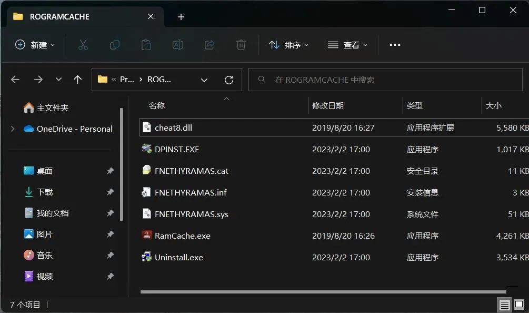Expand OneDrive - Personal in the sidebar
Screen dimensions: 529x313
point(12,129)
